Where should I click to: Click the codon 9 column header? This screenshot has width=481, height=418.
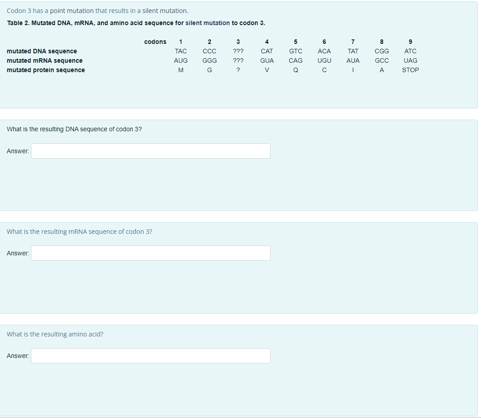[411, 42]
